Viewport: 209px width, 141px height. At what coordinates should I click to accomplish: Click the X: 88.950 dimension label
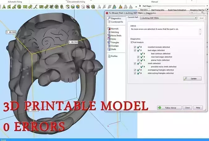tap(73, 42)
